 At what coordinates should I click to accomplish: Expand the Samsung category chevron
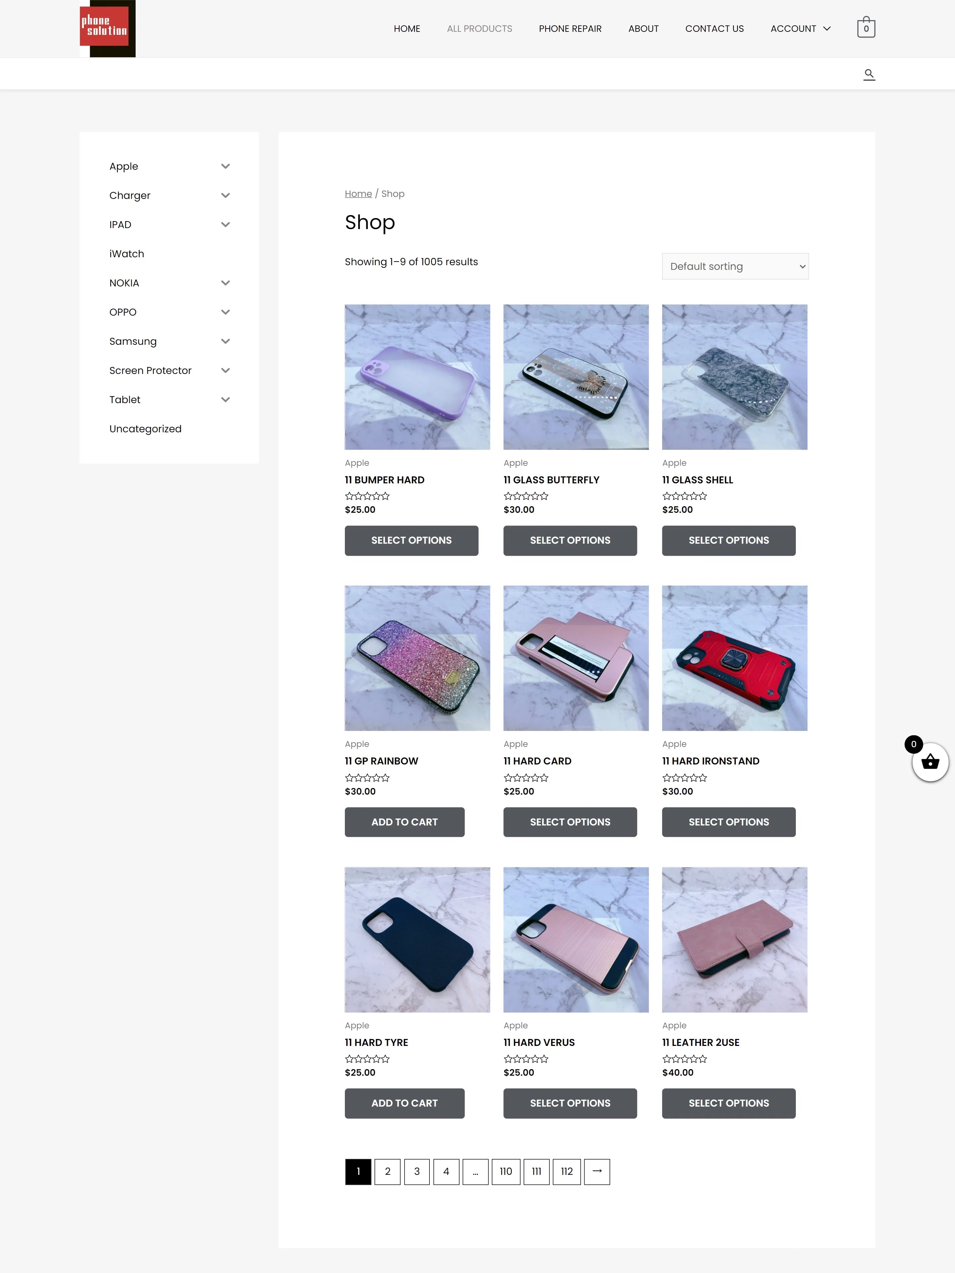pyautogui.click(x=226, y=341)
